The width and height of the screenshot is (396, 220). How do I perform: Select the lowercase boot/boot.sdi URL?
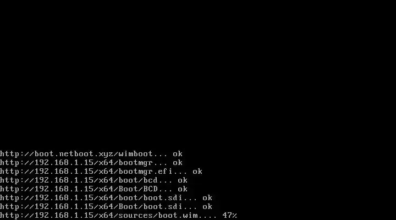pyautogui.click(x=91, y=198)
